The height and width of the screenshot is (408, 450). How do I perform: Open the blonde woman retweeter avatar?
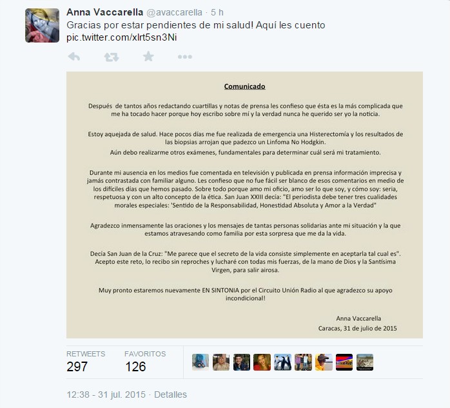point(262,362)
